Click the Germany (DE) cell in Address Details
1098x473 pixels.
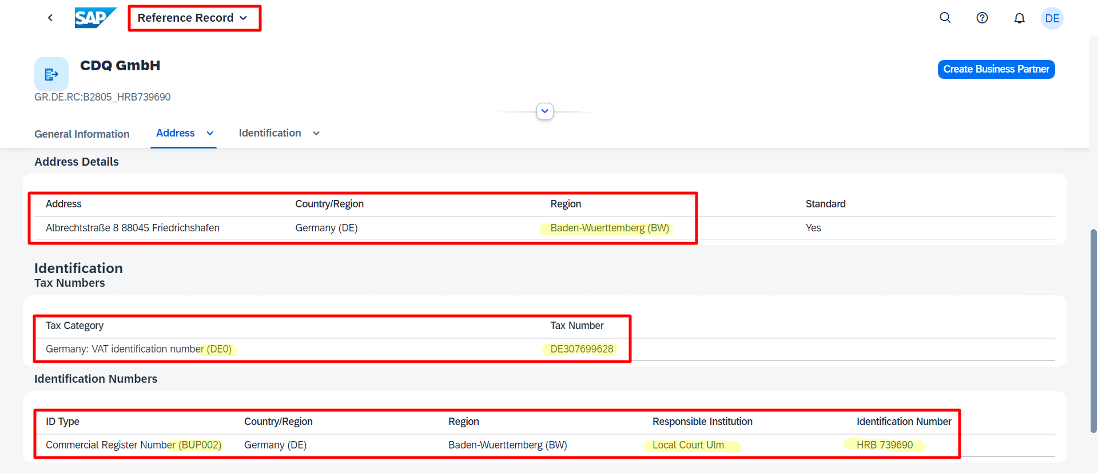(327, 228)
